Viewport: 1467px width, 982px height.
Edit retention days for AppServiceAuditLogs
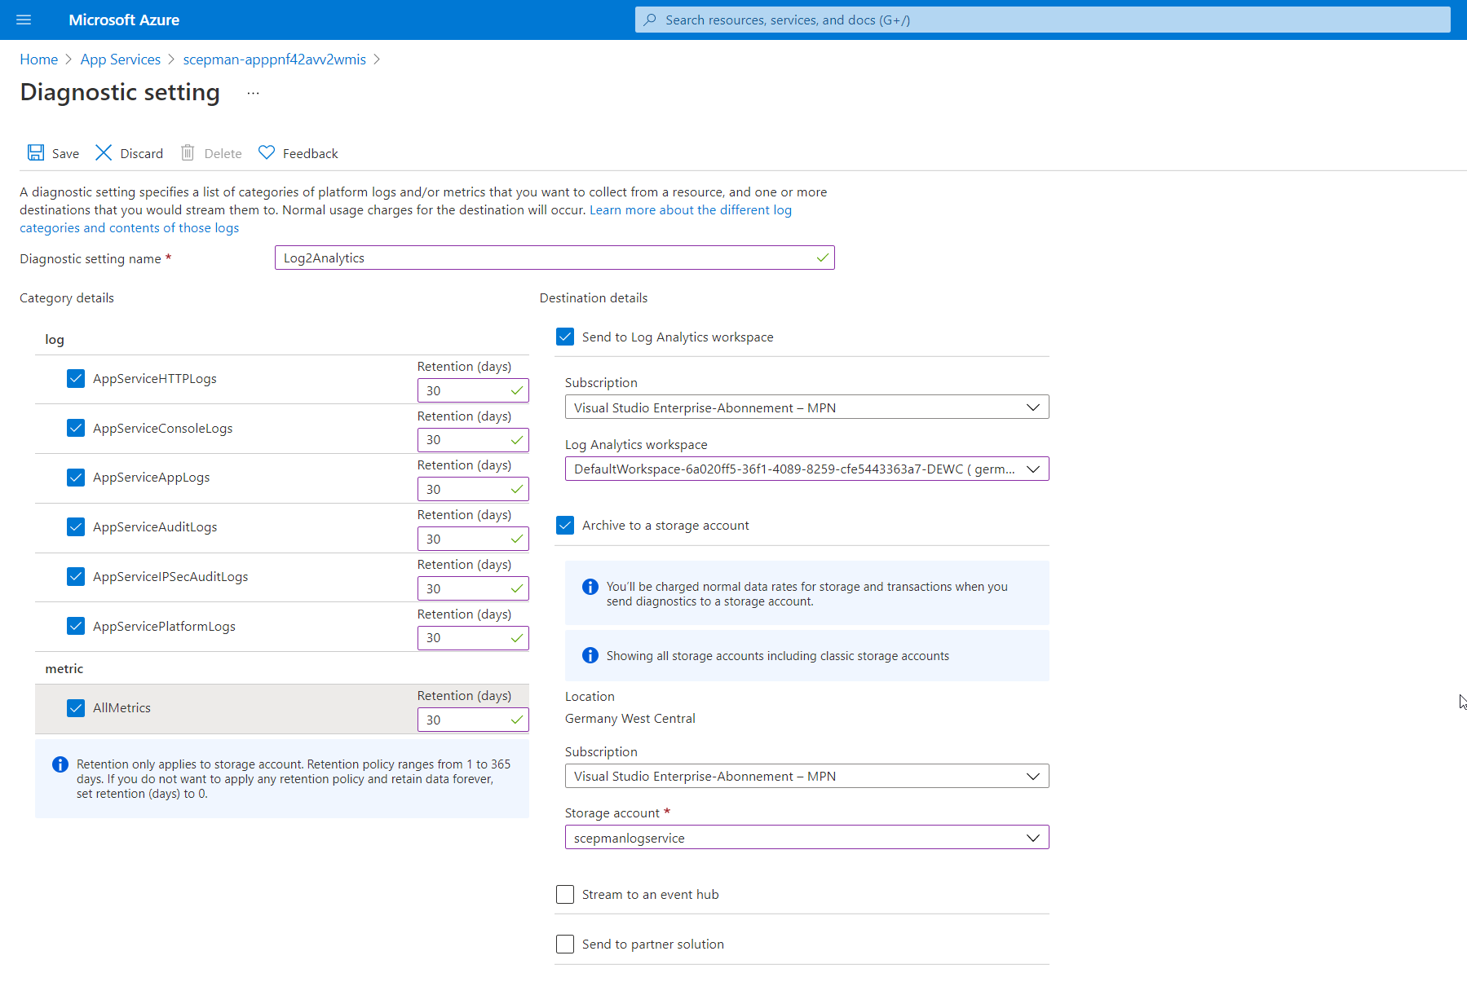pyautogui.click(x=473, y=539)
